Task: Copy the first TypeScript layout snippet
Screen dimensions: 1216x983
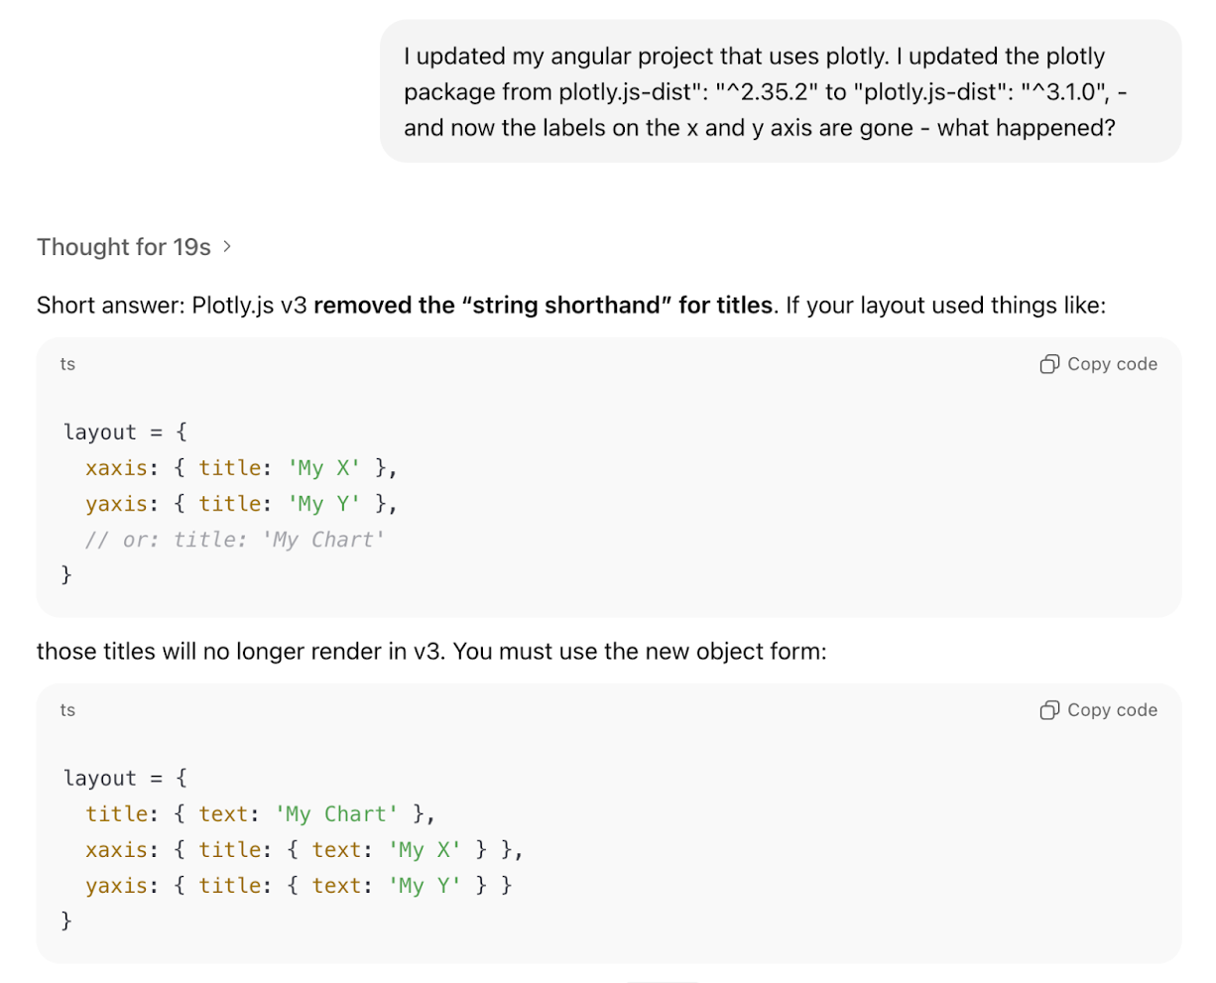Action: 1097,364
